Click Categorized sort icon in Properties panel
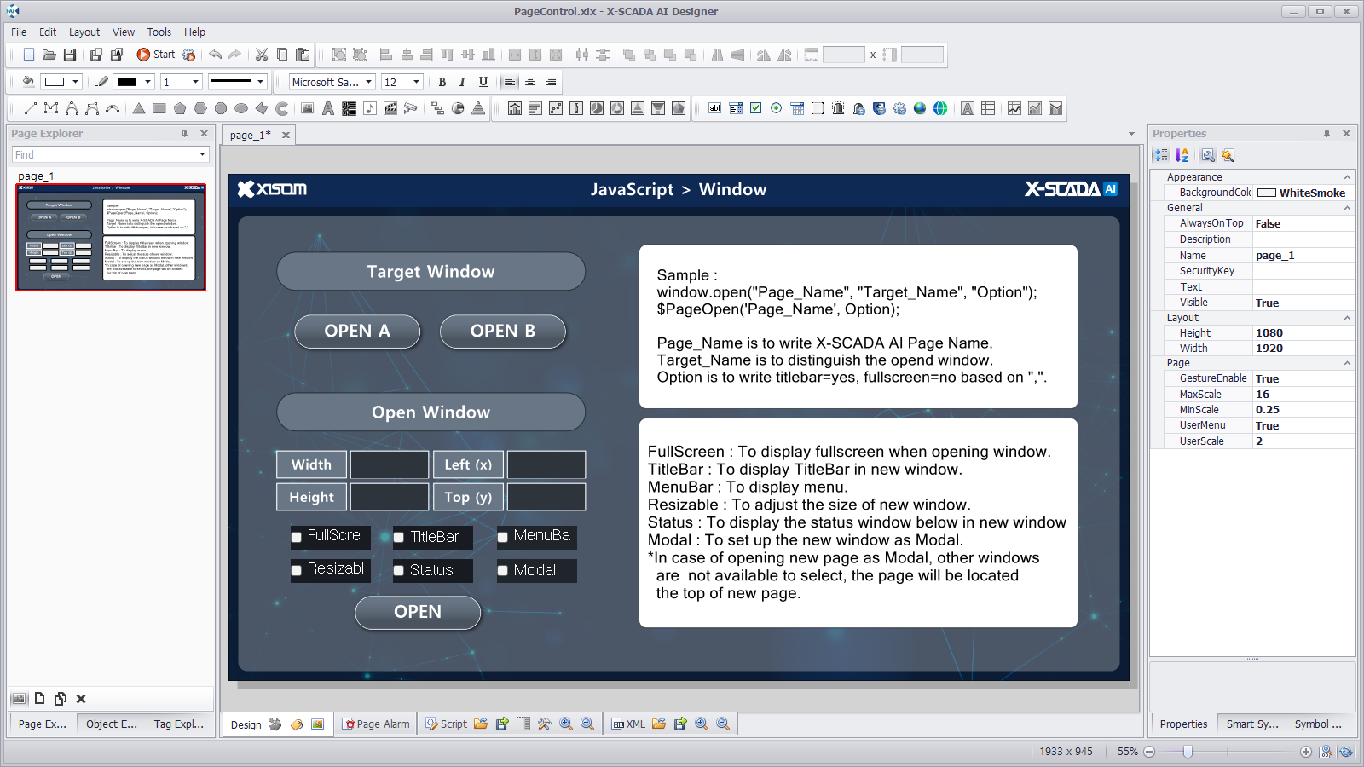The width and height of the screenshot is (1364, 767). click(x=1161, y=155)
